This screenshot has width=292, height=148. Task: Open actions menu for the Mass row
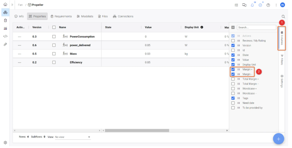pos(20,54)
